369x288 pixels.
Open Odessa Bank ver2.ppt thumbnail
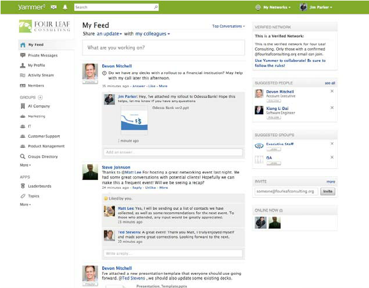134,120
